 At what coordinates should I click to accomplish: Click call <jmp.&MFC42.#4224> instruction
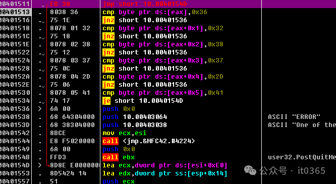coord(149,141)
